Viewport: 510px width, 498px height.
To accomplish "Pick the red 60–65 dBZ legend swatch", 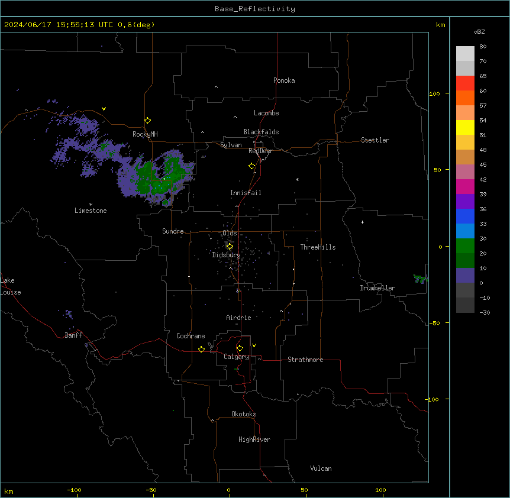I will coord(465,83).
